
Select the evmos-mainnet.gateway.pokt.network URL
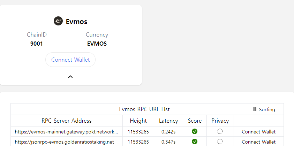click(x=67, y=132)
